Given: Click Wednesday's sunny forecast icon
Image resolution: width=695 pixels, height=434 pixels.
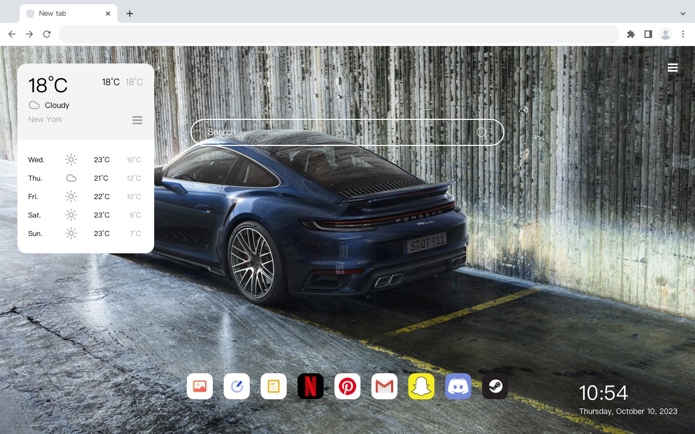Looking at the screenshot, I should 71,159.
